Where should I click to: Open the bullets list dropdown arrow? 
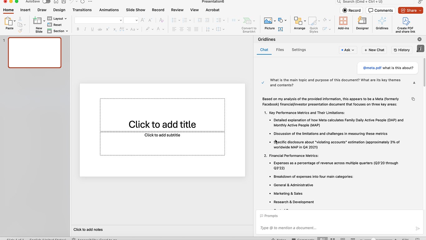[179, 20]
